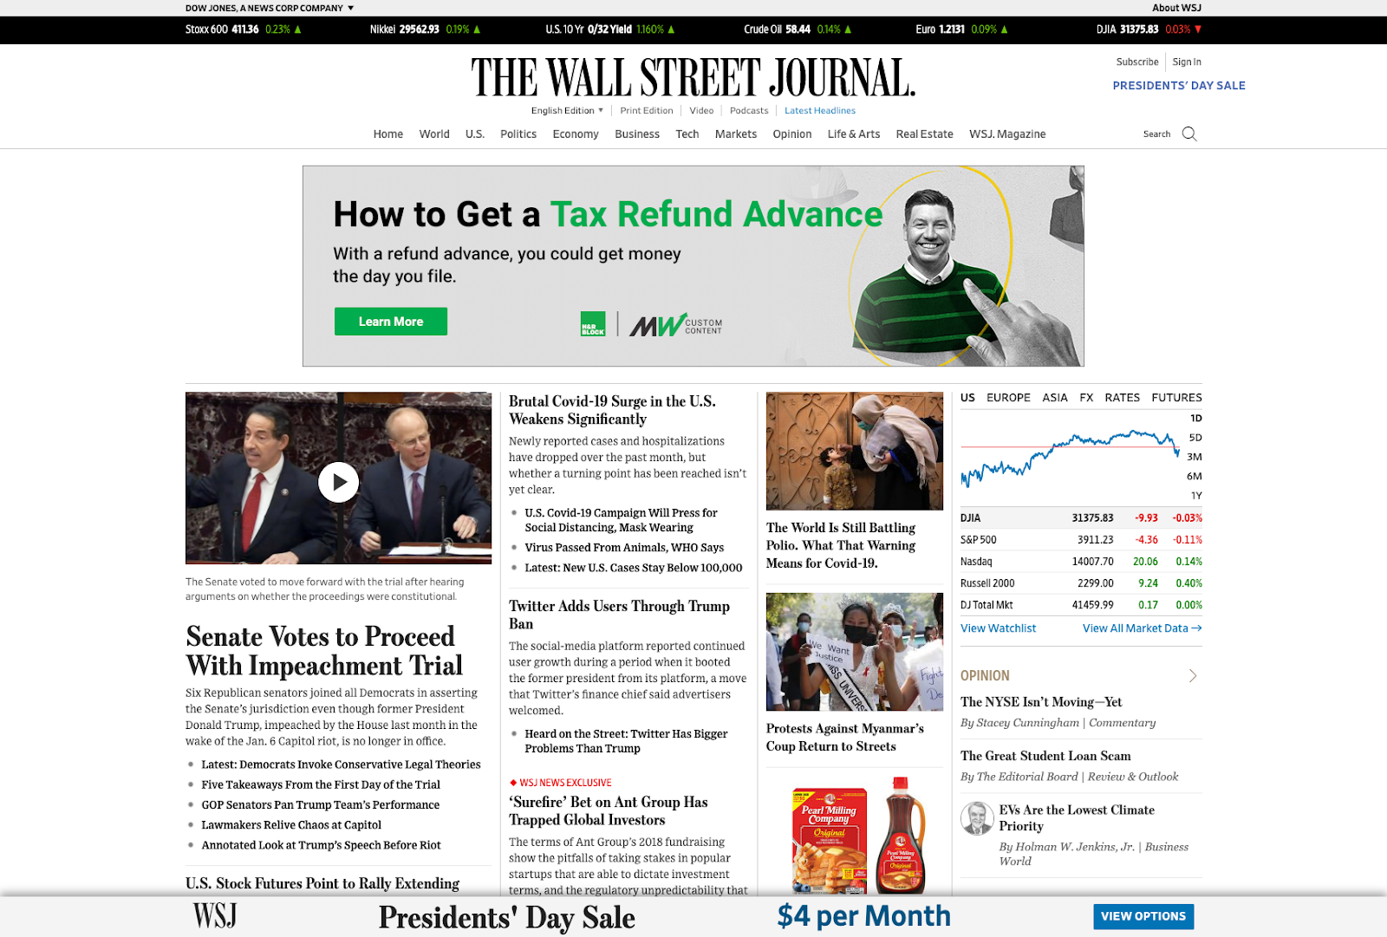Screen dimensions: 1387x937
Task: Open the Latest Headlines link
Action: (x=820, y=111)
